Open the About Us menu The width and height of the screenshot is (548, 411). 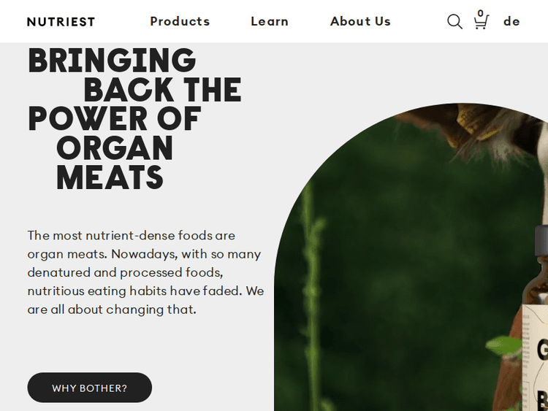click(360, 21)
